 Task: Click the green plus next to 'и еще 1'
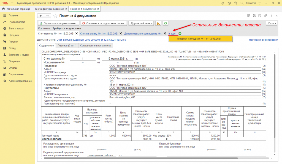tap(180, 34)
